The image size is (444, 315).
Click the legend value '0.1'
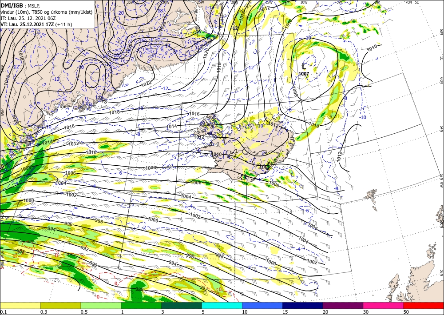pyautogui.click(x=3, y=312)
